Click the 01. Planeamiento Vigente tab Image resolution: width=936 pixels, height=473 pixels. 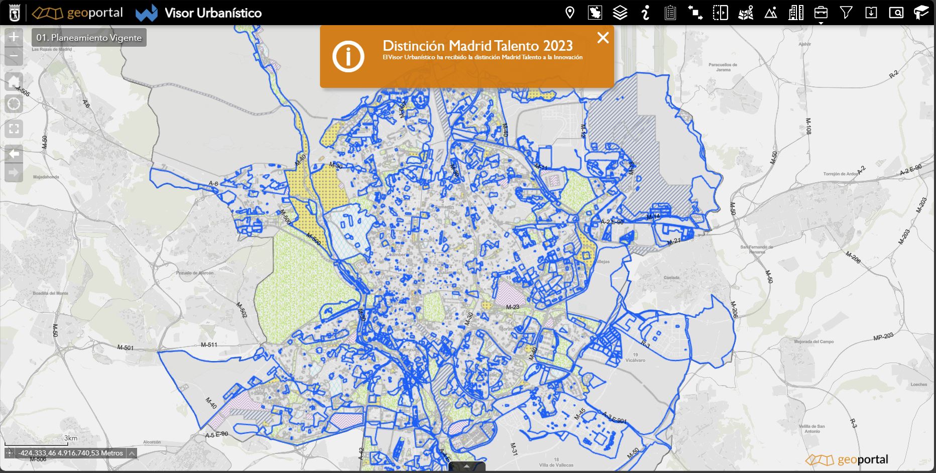tap(88, 37)
